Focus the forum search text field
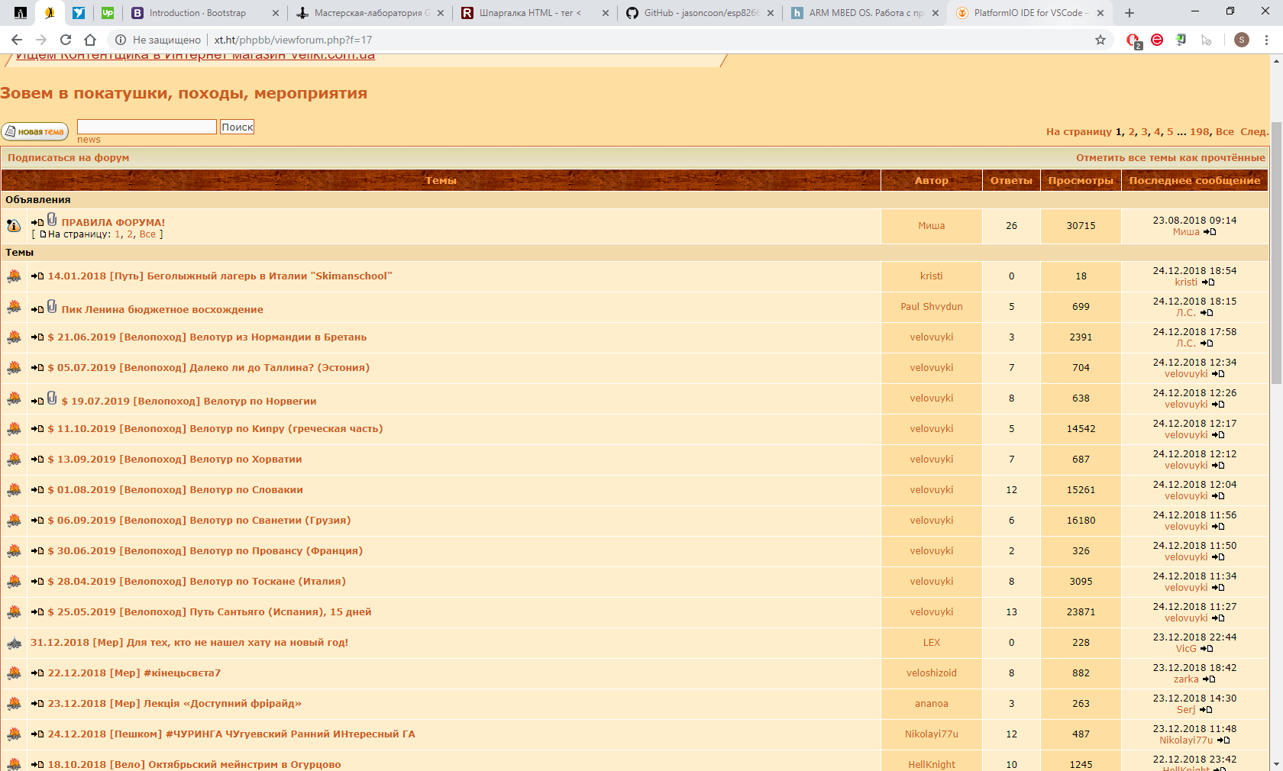Viewport: 1283px width, 771px height. click(x=147, y=127)
